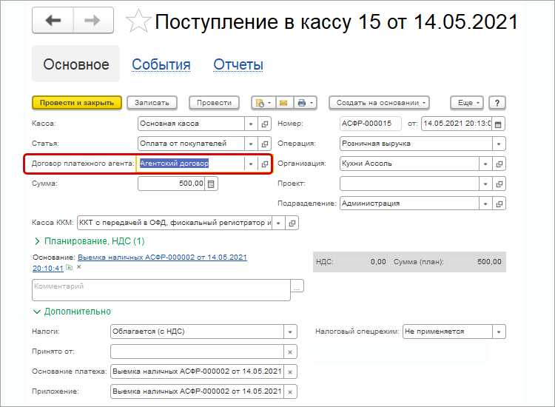The image size is (555, 407).
Task: Open Организация field's linked record icon
Action: 499,164
